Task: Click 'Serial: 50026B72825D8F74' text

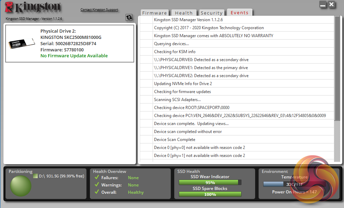Action: coord(68,43)
